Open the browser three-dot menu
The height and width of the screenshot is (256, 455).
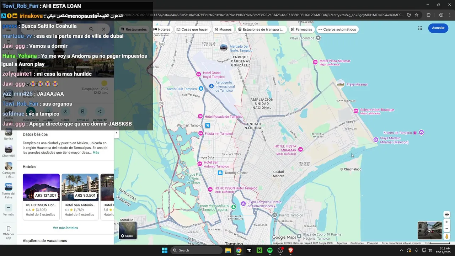tap(450, 15)
